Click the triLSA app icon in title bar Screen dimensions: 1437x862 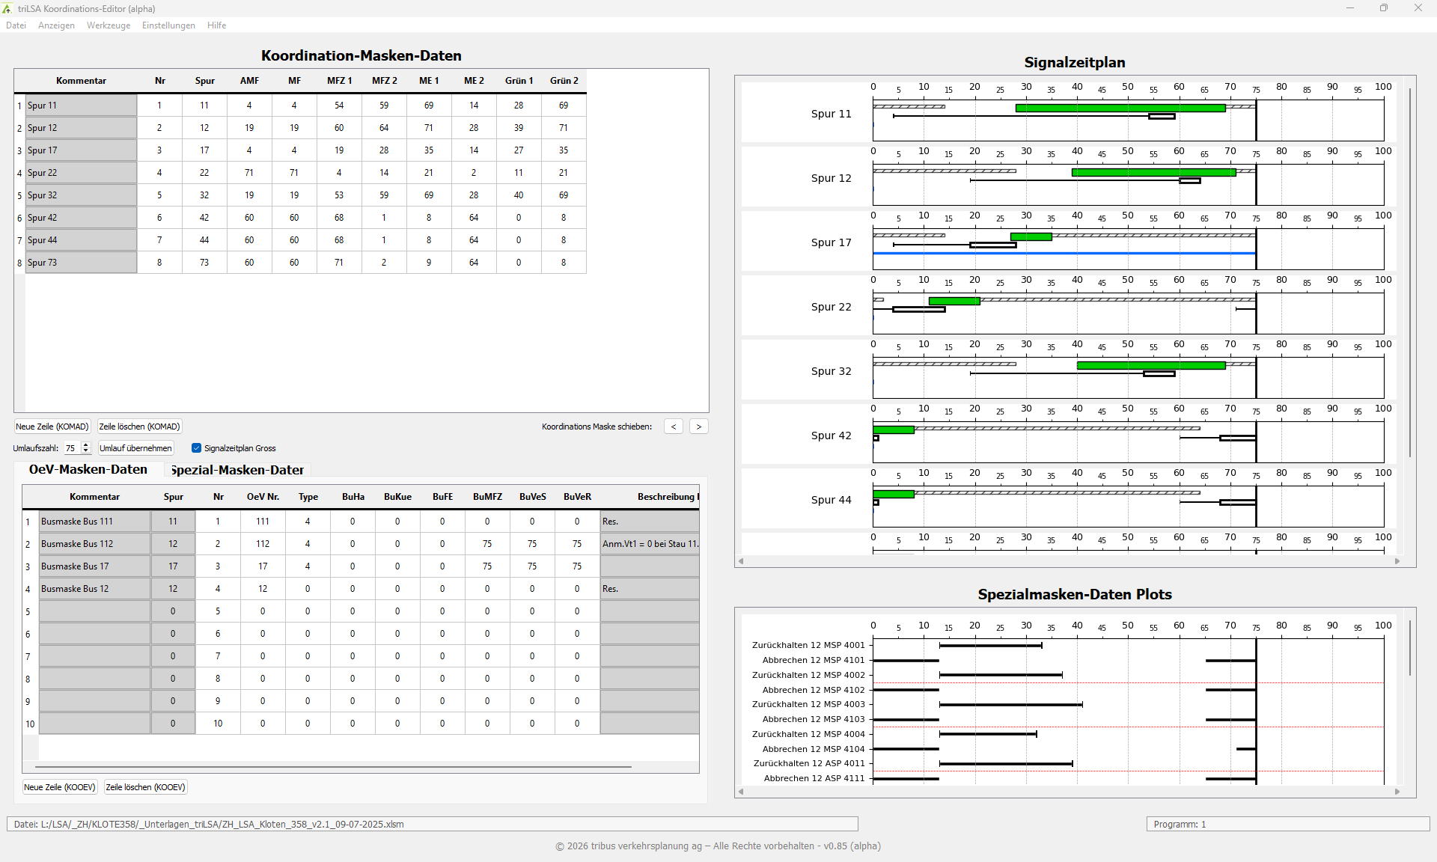click(x=7, y=8)
